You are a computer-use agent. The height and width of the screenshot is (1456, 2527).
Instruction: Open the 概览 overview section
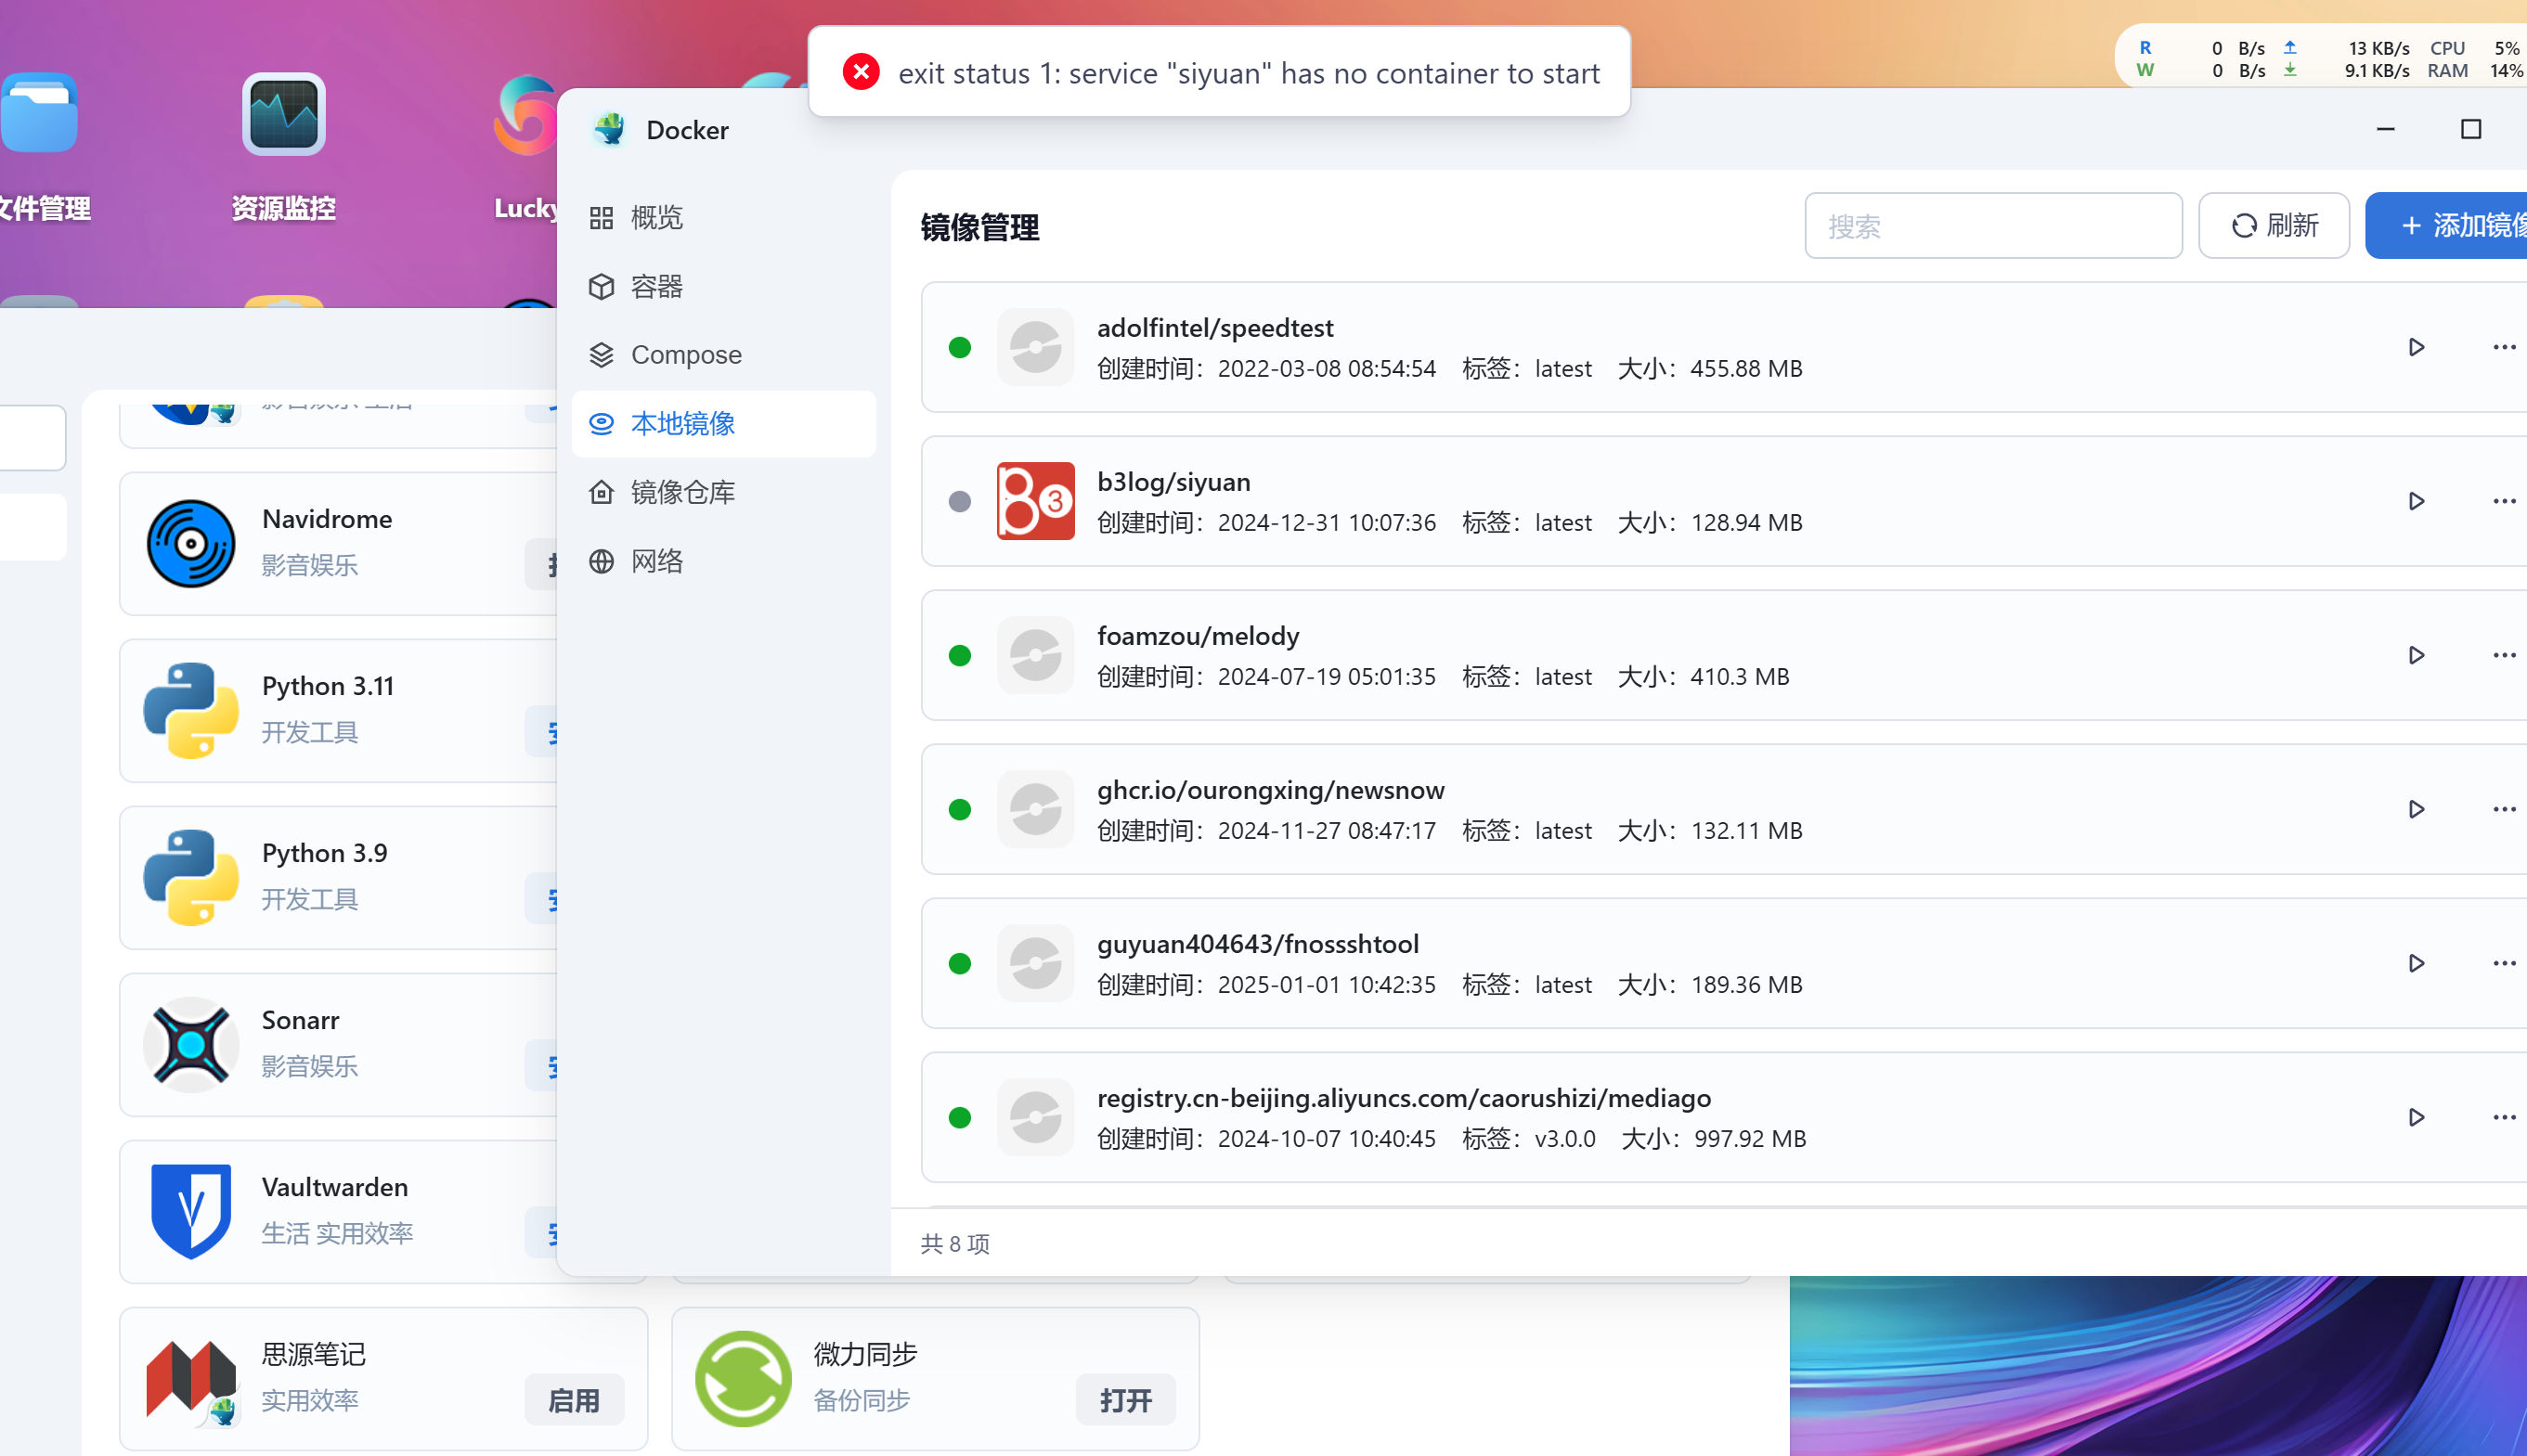723,218
